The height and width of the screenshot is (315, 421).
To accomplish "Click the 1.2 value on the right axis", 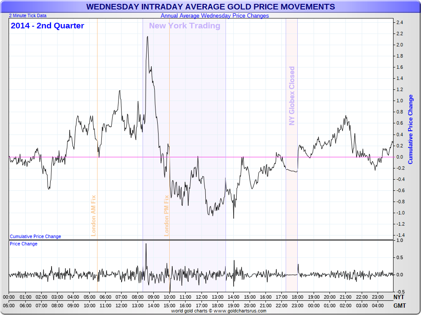I will (x=400, y=90).
